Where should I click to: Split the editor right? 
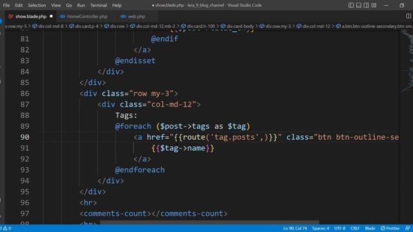(408, 16)
